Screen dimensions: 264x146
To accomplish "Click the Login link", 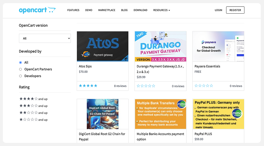I will [x=218, y=10].
